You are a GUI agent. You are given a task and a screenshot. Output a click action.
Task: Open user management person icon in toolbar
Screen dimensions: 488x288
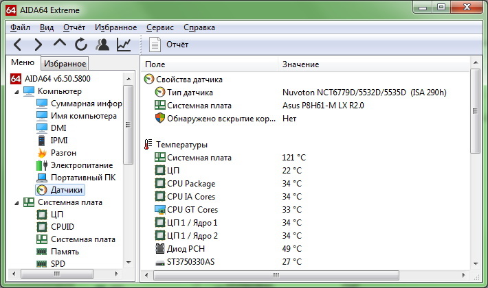(102, 45)
